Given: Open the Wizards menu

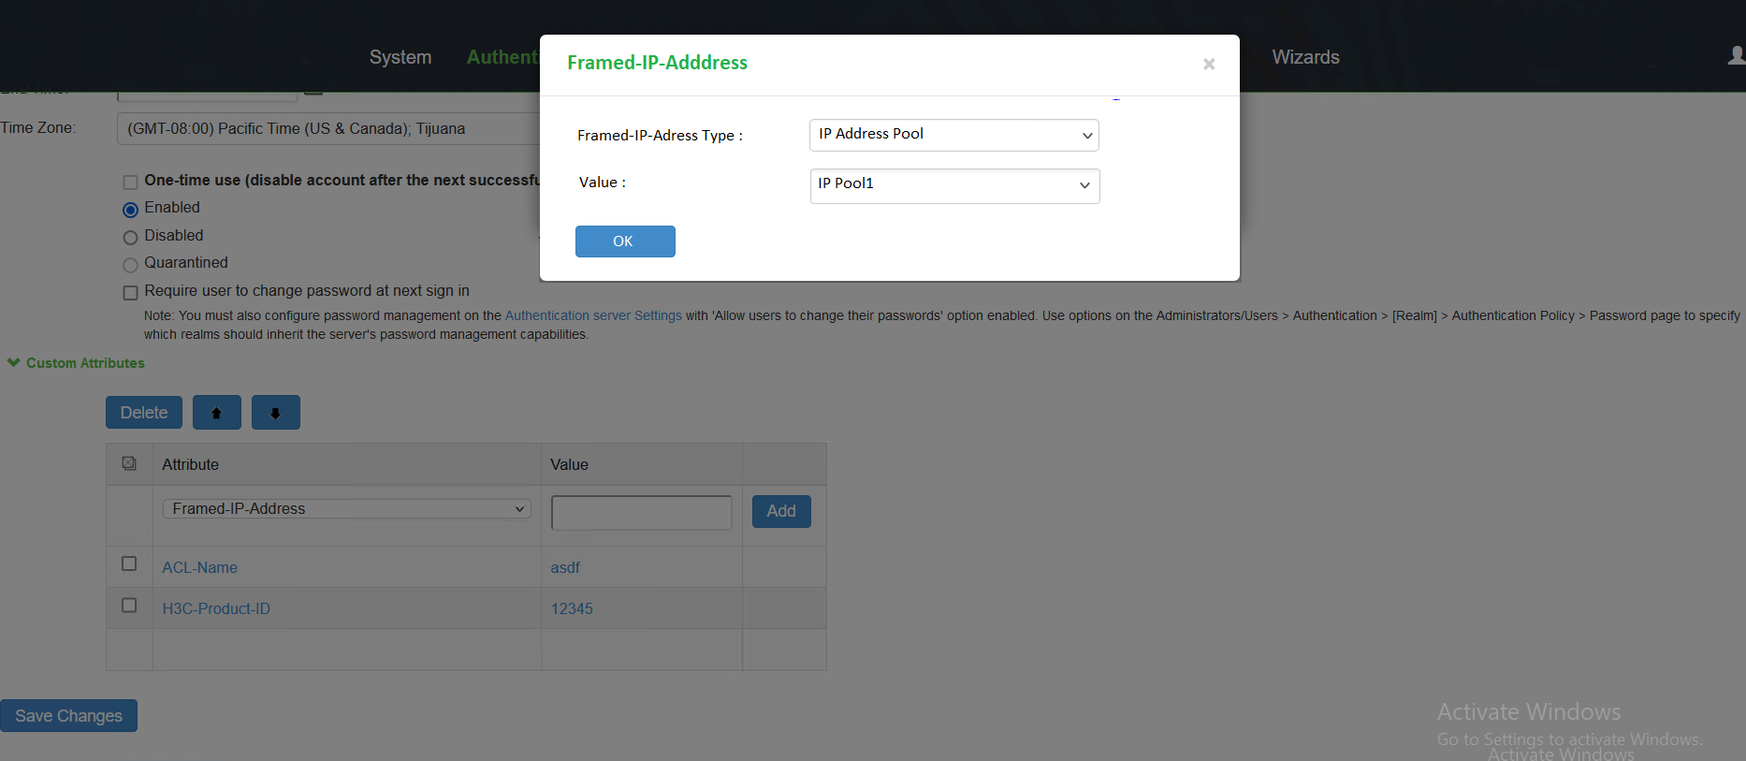Looking at the screenshot, I should point(1304,57).
